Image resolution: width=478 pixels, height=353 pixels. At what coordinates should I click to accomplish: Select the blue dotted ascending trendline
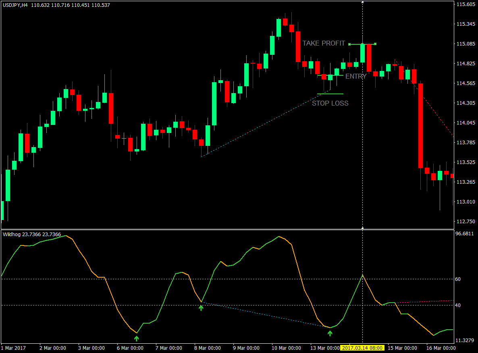(262, 125)
